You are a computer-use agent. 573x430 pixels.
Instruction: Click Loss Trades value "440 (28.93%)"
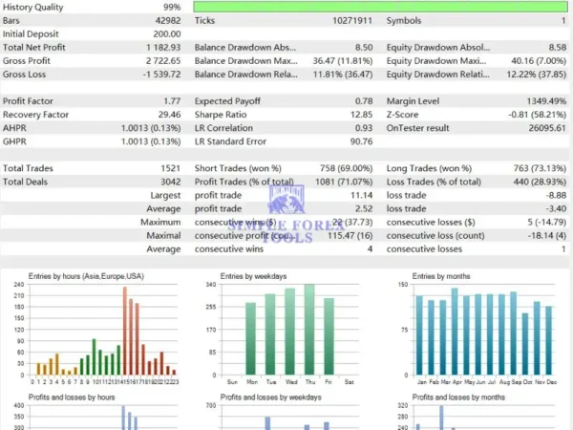[x=540, y=182]
